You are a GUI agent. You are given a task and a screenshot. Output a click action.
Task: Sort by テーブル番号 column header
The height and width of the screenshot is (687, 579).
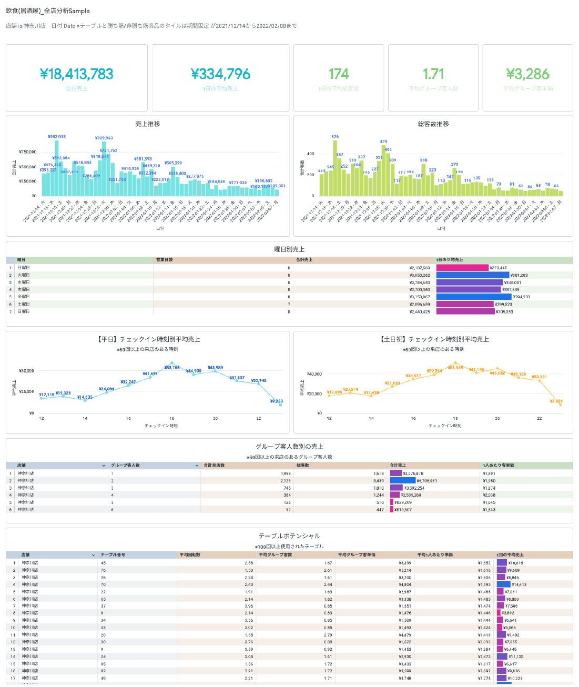pyautogui.click(x=113, y=555)
